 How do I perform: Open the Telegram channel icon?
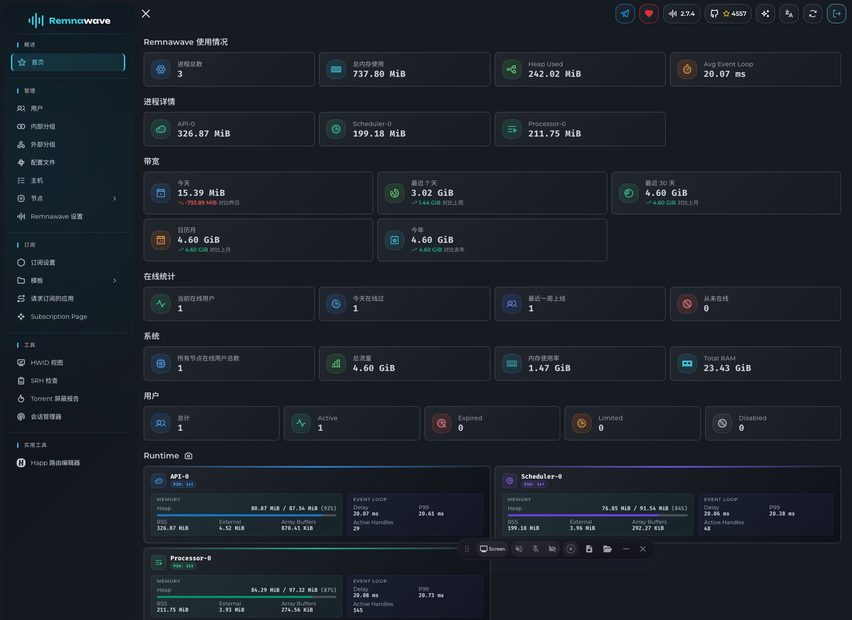pos(625,14)
